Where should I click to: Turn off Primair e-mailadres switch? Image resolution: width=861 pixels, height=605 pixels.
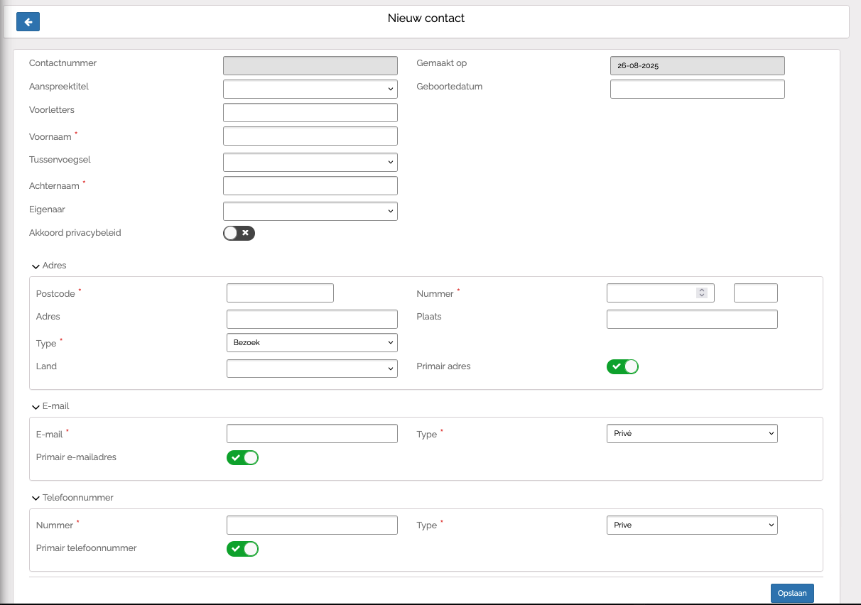pyautogui.click(x=242, y=457)
